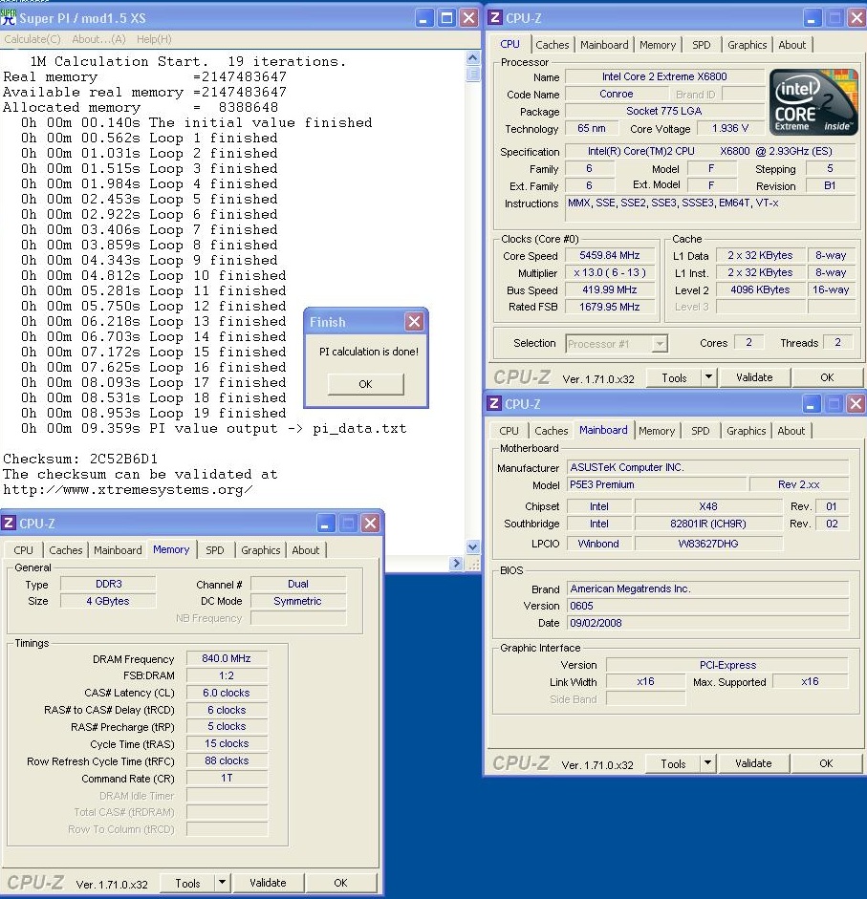Switch to CPU tab in Mainboard CPU-Z window
This screenshot has height=899, width=867.
click(x=509, y=431)
